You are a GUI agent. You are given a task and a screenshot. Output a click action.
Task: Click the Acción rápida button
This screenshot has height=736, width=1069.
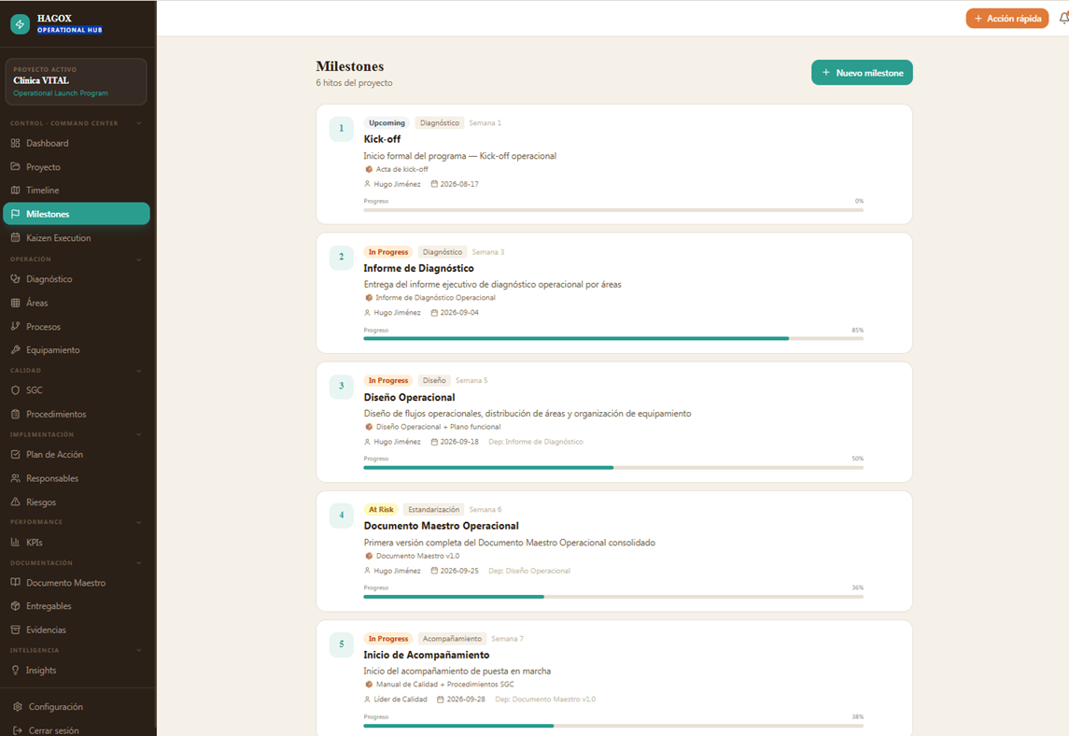tap(1007, 19)
